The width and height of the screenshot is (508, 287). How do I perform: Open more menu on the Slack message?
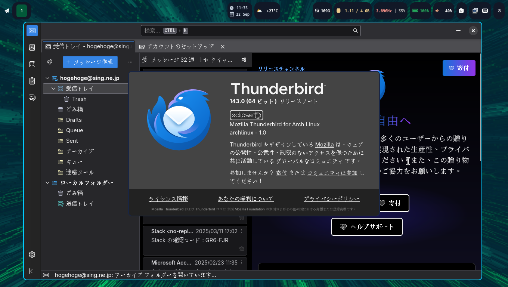pos(242,231)
